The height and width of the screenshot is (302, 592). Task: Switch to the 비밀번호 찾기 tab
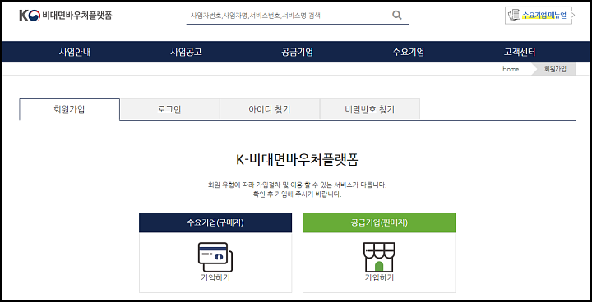pos(370,110)
